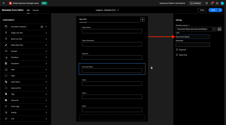Click the Field 6 input
The image size is (226, 125).
[x=112, y=97]
